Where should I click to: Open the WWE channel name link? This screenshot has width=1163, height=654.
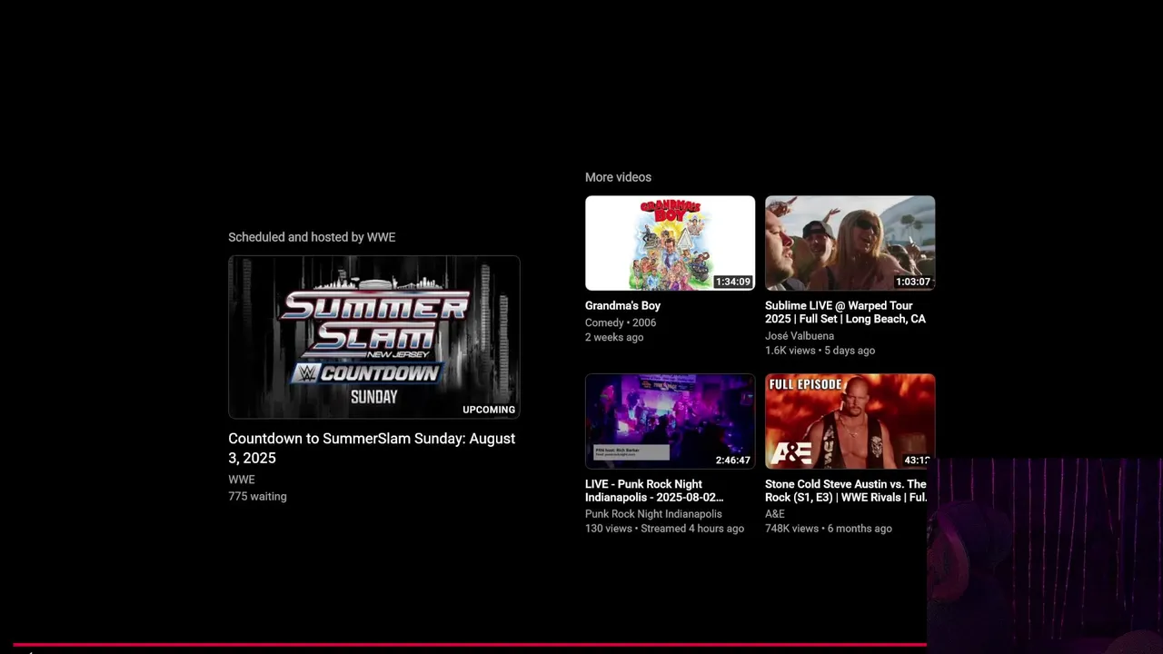(x=242, y=480)
